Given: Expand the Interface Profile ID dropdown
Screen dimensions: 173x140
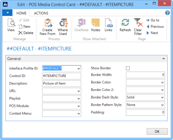Looking at the screenshot, I should pos(79,68).
